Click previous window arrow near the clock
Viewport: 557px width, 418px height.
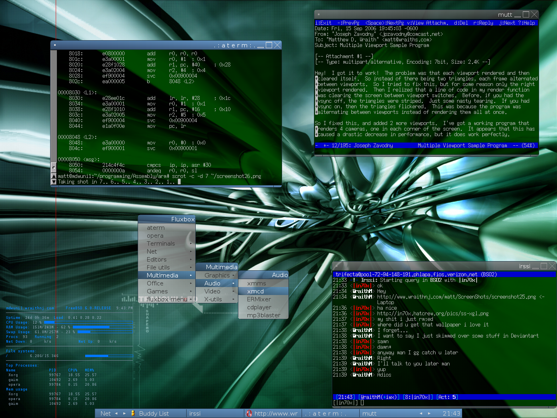(421, 414)
